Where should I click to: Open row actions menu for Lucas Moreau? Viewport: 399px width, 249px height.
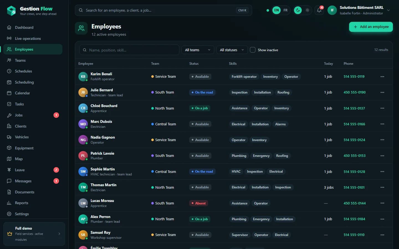(382, 203)
